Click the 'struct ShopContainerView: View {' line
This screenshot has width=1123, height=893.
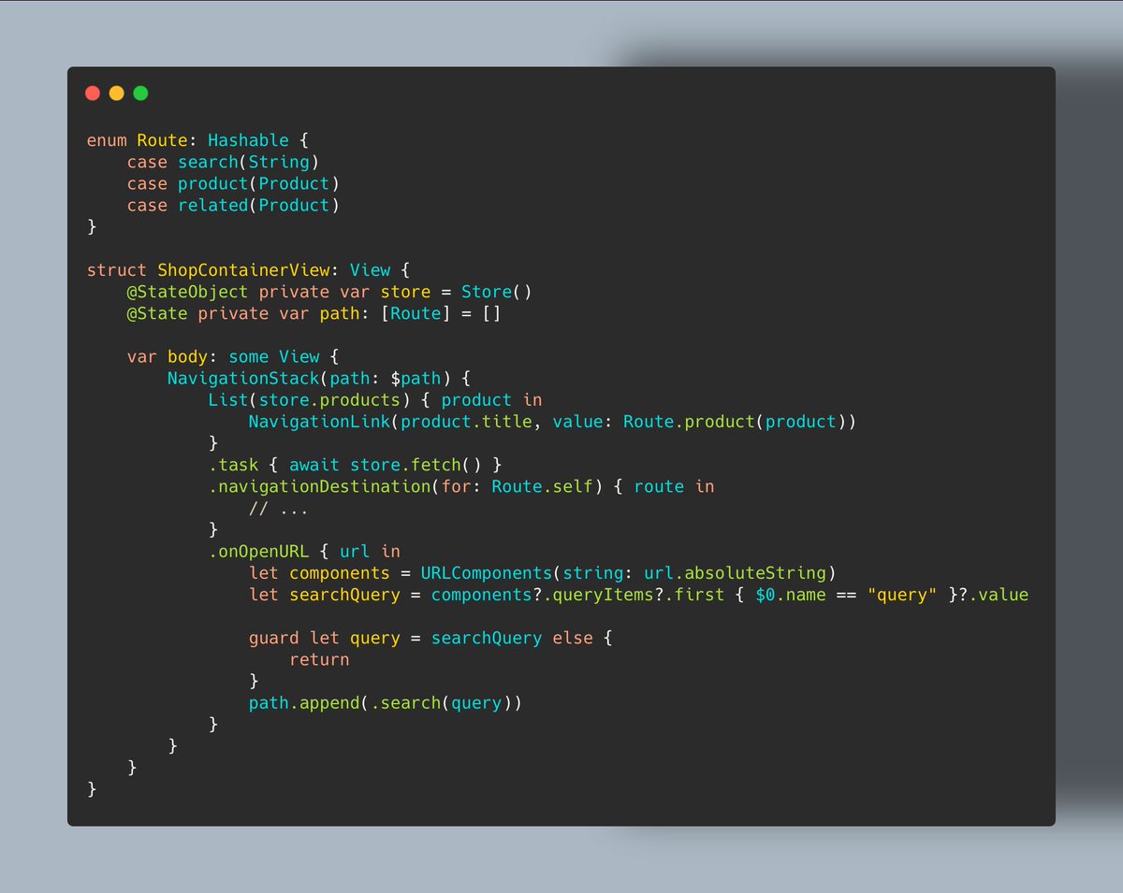pos(248,270)
